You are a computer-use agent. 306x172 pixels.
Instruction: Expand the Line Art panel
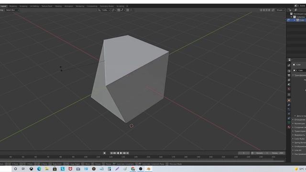(x=293, y=150)
